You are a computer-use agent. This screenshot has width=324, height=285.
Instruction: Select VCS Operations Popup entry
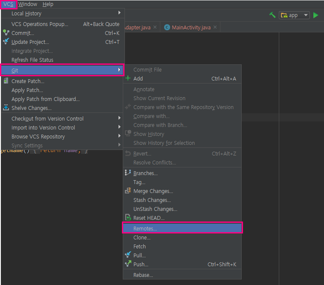point(63,24)
